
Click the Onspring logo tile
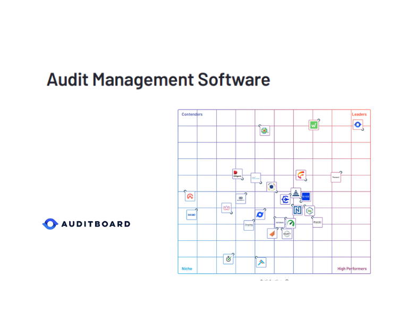(249, 225)
